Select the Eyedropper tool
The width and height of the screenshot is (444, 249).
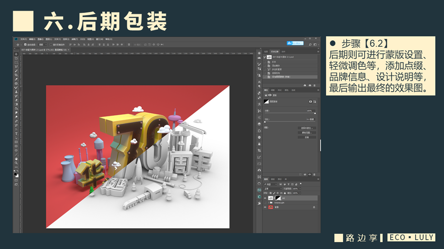click(x=16, y=79)
